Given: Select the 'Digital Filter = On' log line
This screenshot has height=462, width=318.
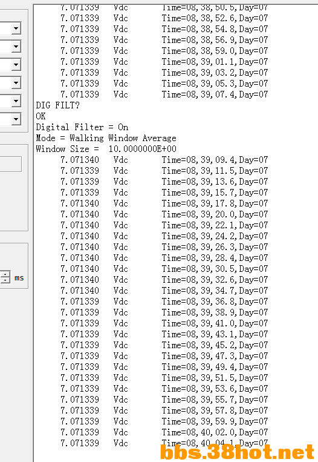Looking at the screenshot, I should click(x=82, y=127).
